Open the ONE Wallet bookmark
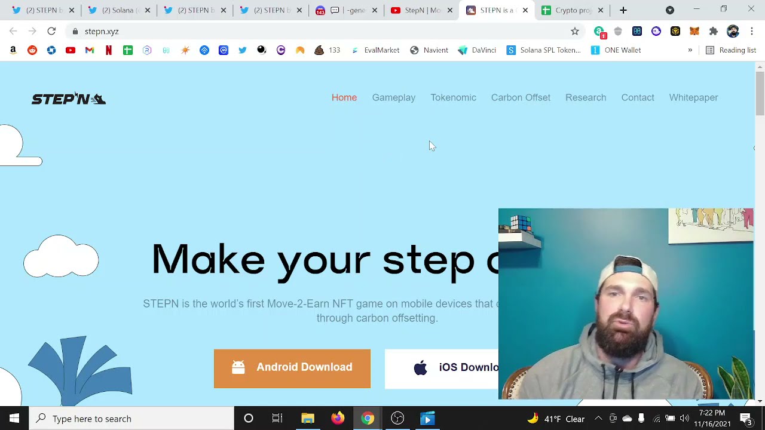 click(616, 50)
